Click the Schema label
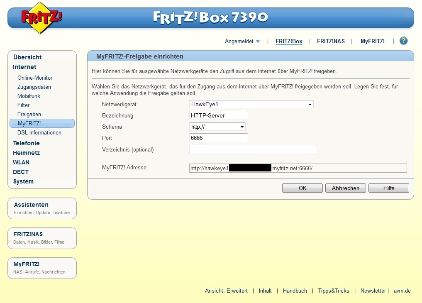The width and height of the screenshot is (422, 303). (x=112, y=127)
